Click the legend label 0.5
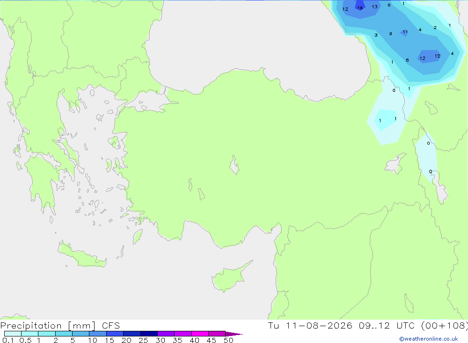 (x=25, y=340)
